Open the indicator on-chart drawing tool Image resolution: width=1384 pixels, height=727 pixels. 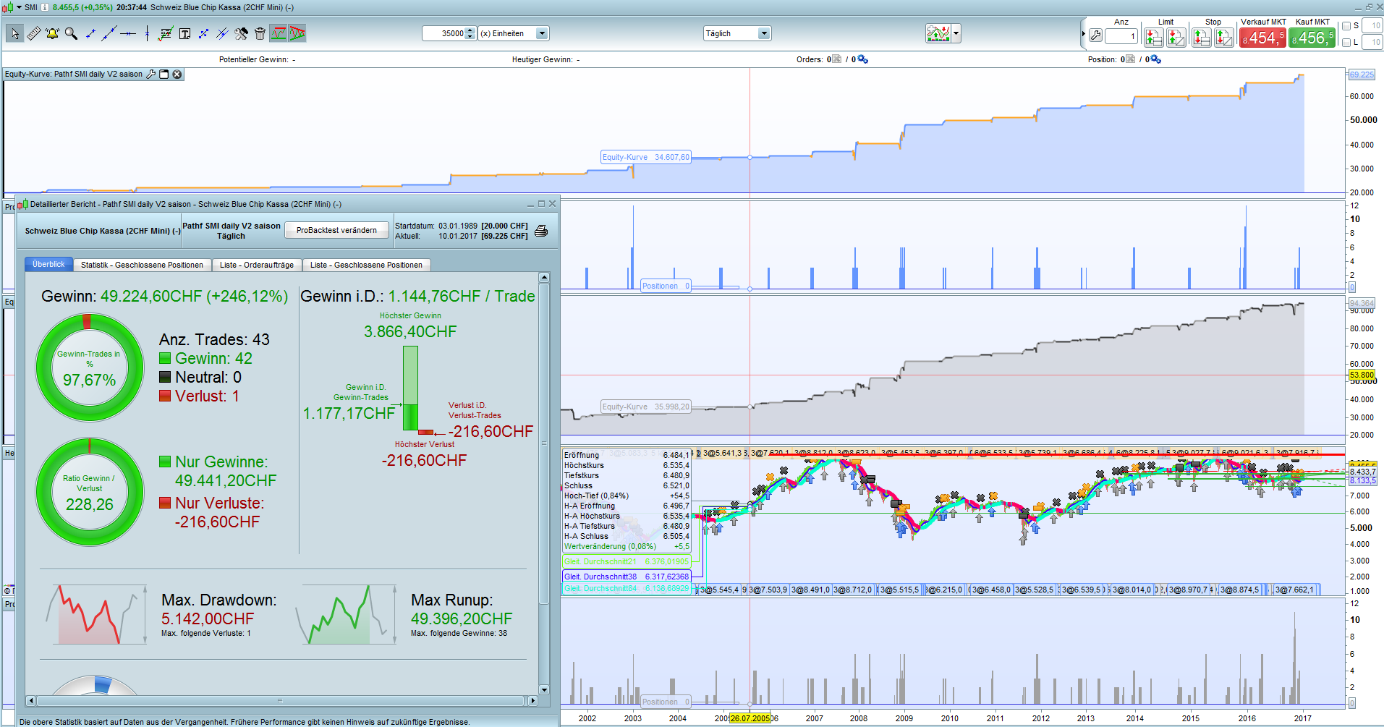coord(166,33)
